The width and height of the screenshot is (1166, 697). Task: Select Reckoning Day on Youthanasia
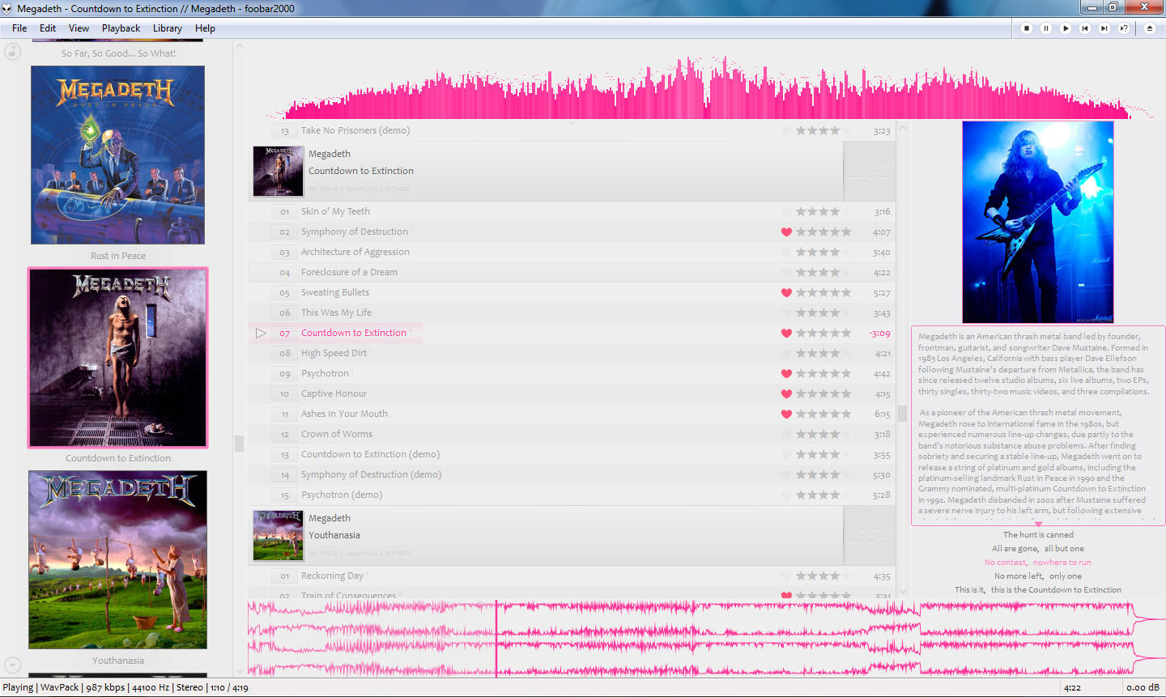572,576
